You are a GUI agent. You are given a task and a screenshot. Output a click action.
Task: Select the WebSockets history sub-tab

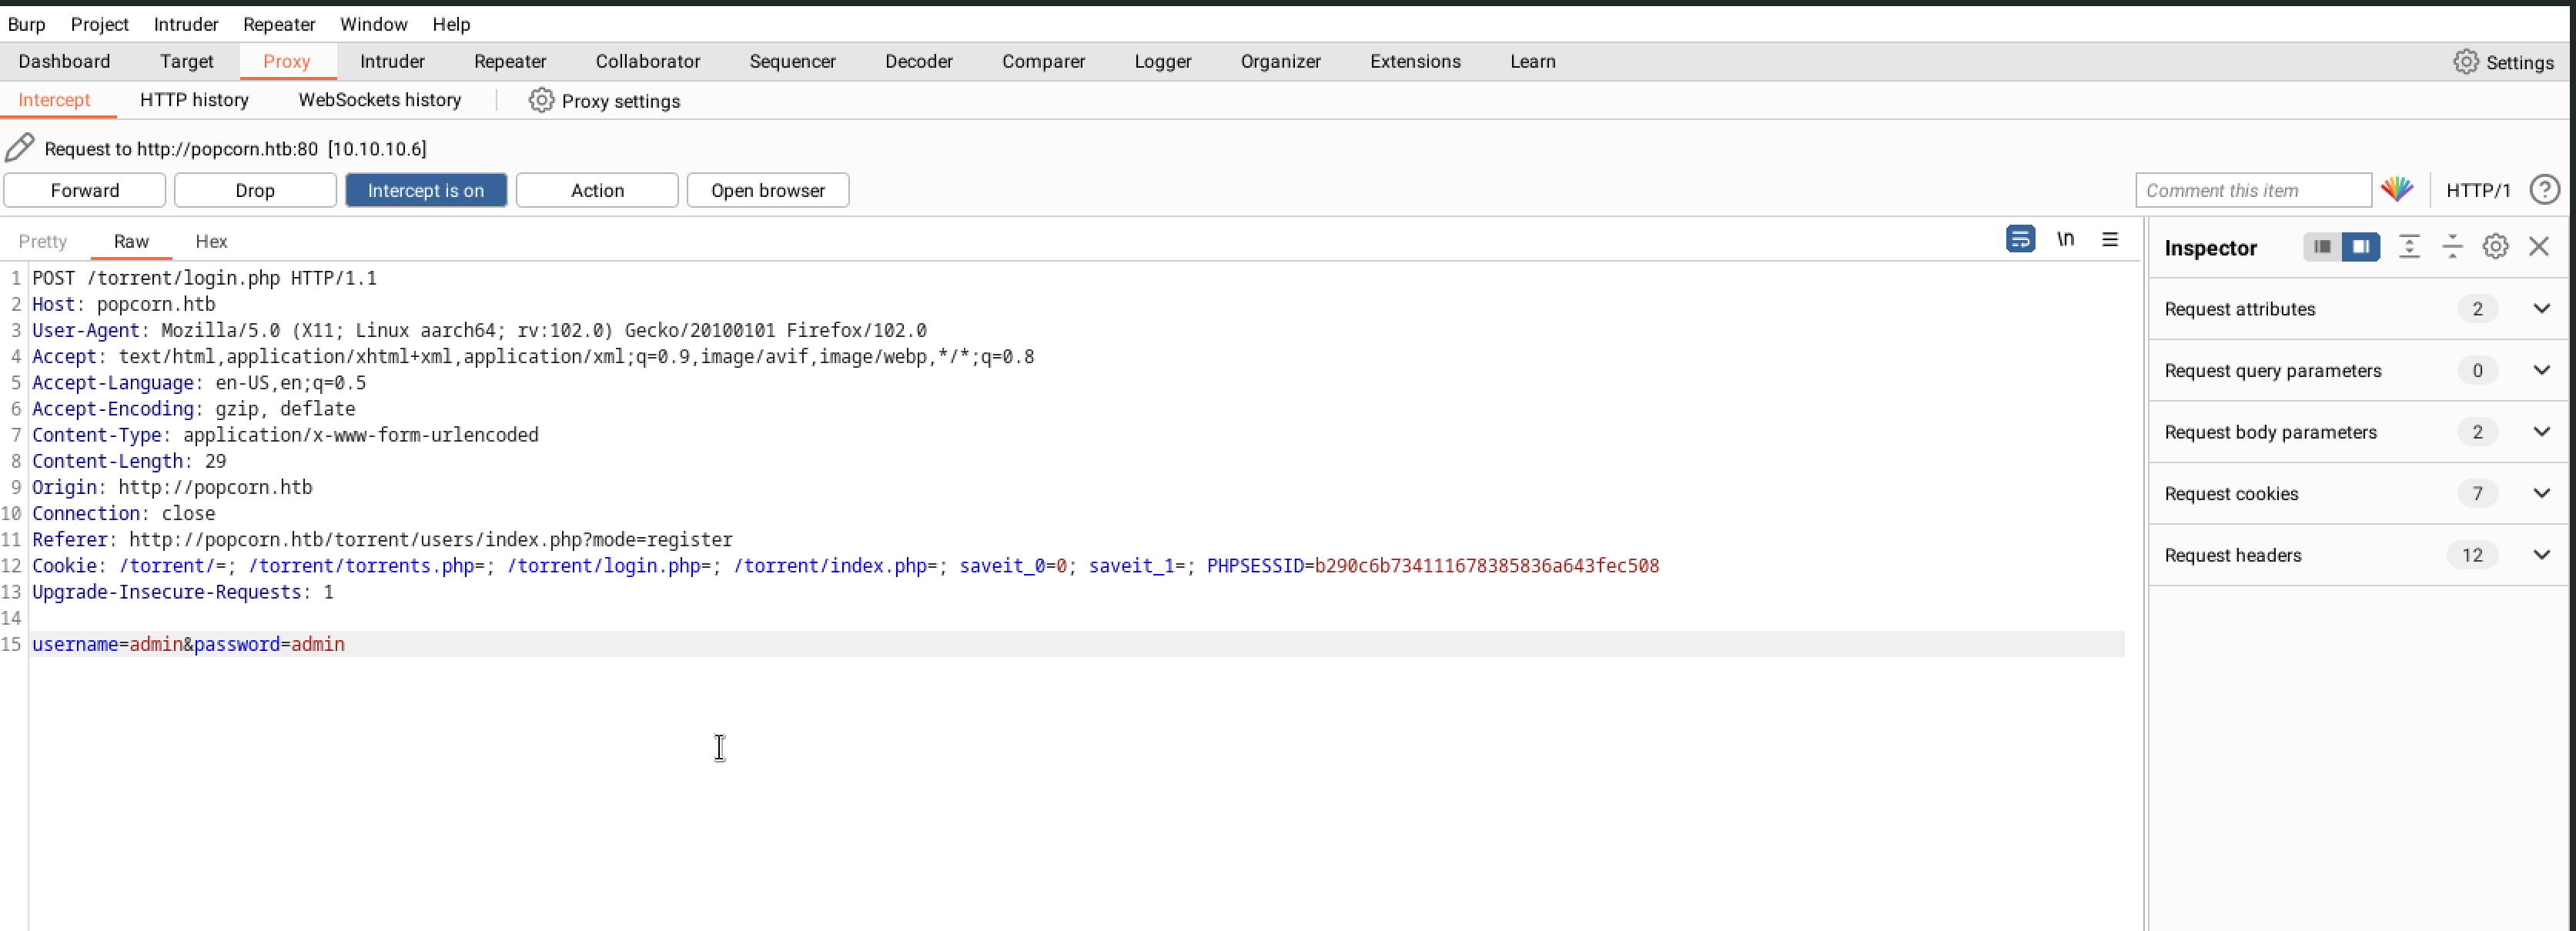pyautogui.click(x=380, y=100)
